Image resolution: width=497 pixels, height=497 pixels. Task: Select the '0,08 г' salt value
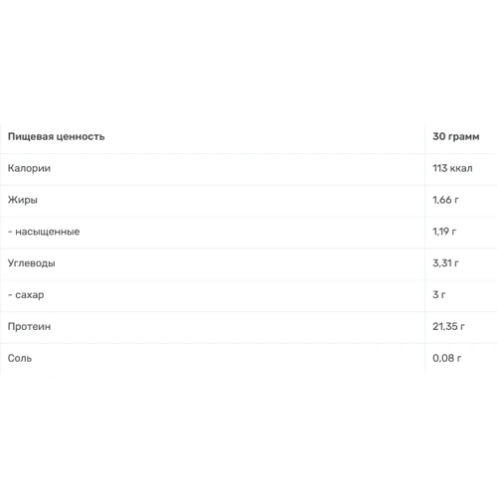[x=447, y=358]
